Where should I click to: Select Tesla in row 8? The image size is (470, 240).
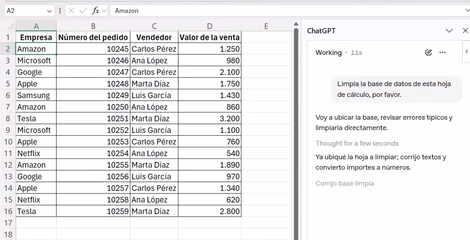[36, 119]
